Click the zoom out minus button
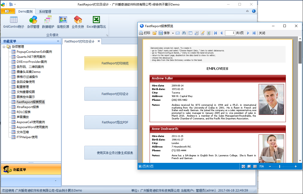303x194 pixels. pos(270,166)
